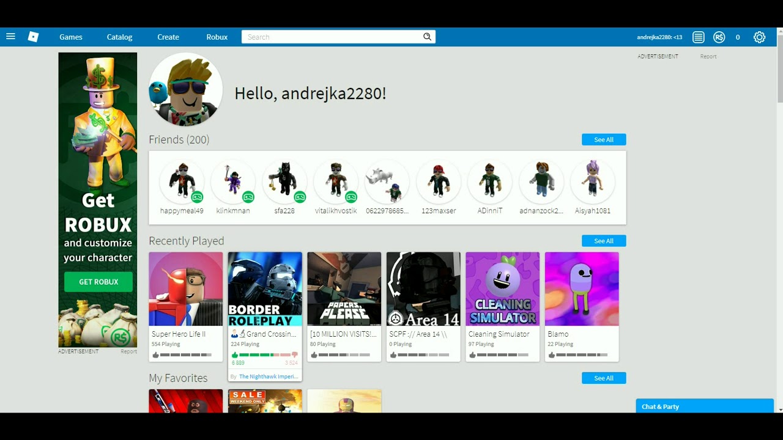Click the andrejka2280 username in header

click(659, 37)
